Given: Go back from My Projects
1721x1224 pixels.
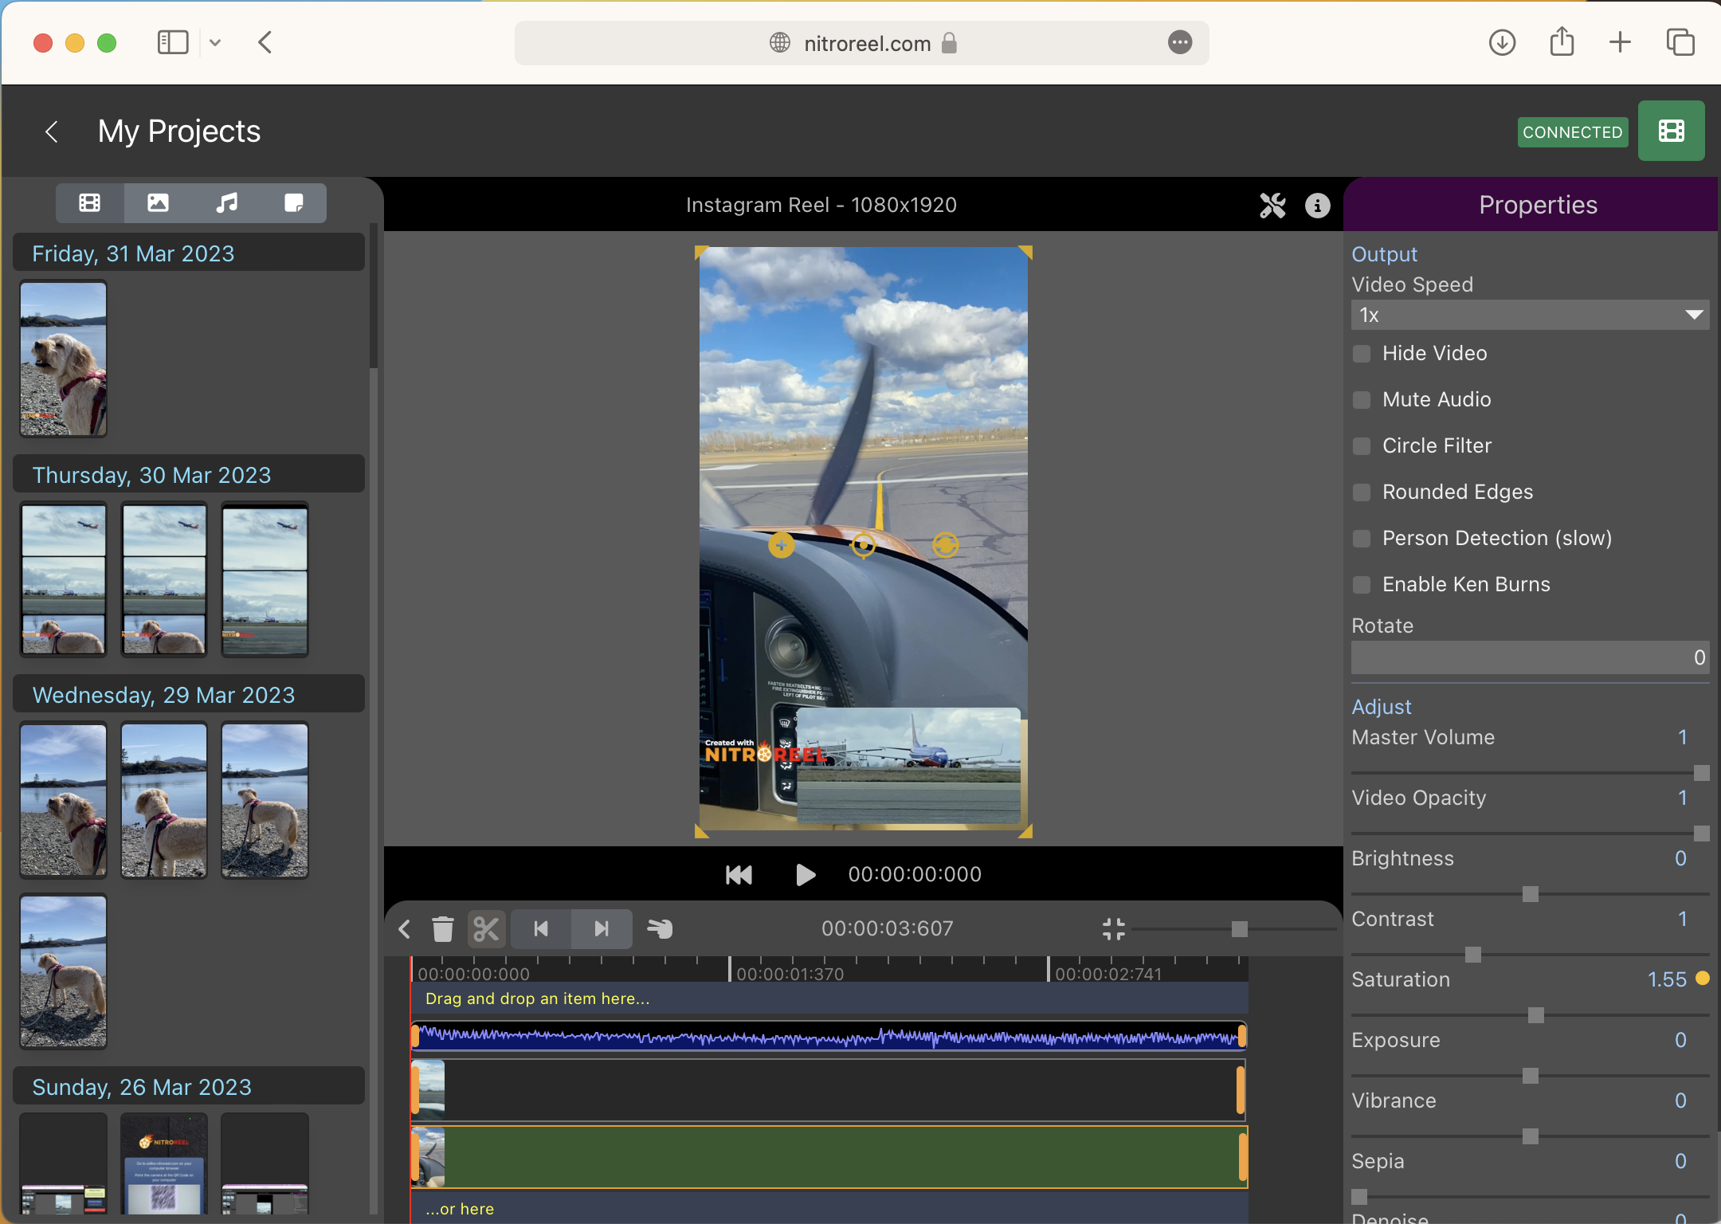Looking at the screenshot, I should pyautogui.click(x=52, y=131).
